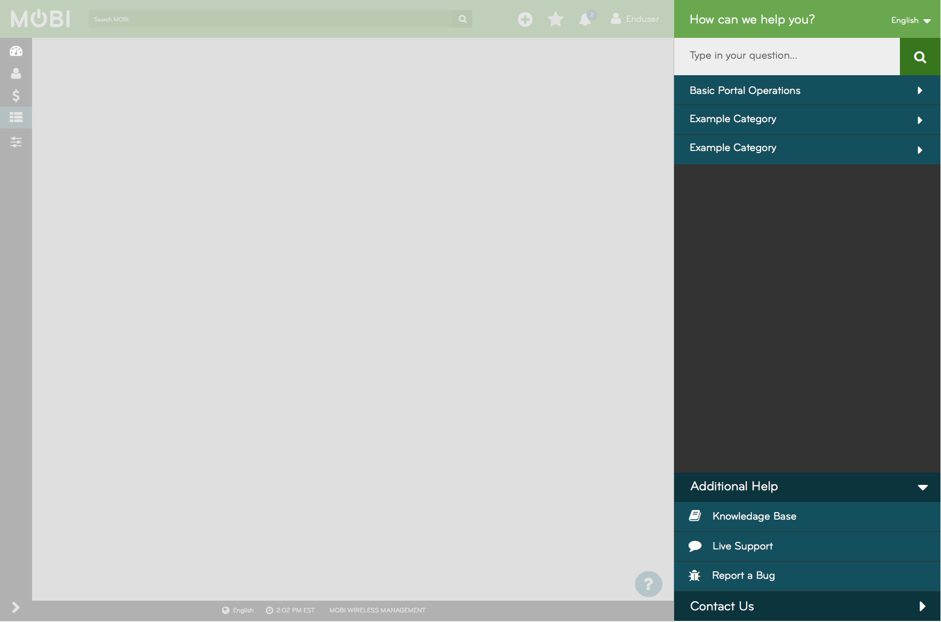The width and height of the screenshot is (941, 622).
Task: Focus the "Type in your question" field
Action: [787, 56]
